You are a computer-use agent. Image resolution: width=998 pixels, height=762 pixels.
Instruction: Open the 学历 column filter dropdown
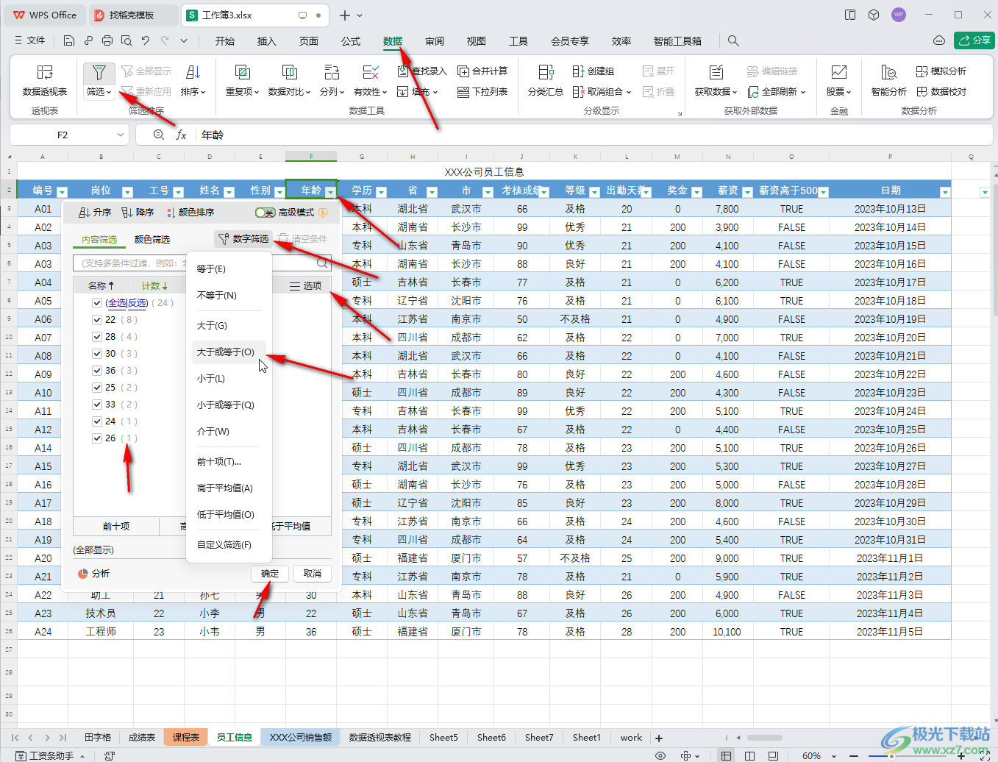tap(381, 192)
